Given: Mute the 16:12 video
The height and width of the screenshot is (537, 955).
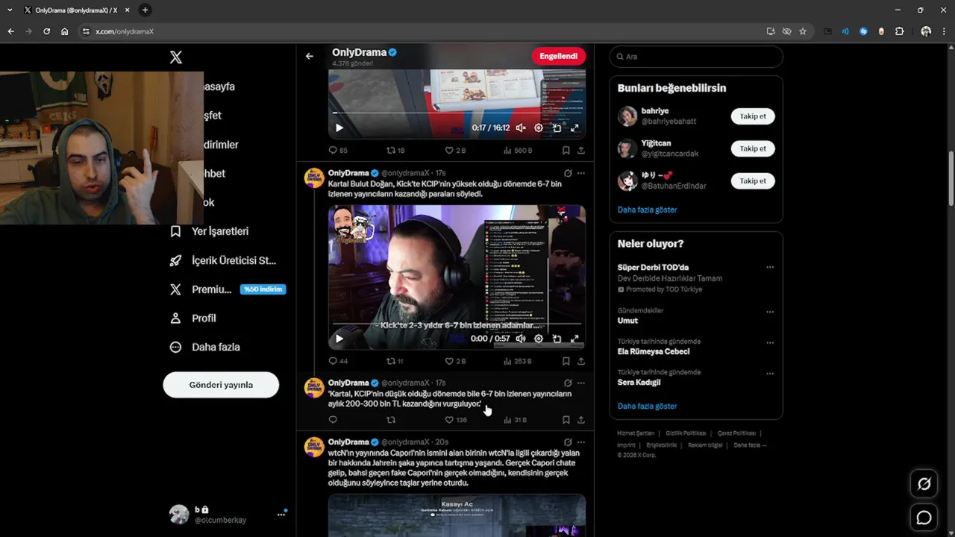Looking at the screenshot, I should [521, 128].
